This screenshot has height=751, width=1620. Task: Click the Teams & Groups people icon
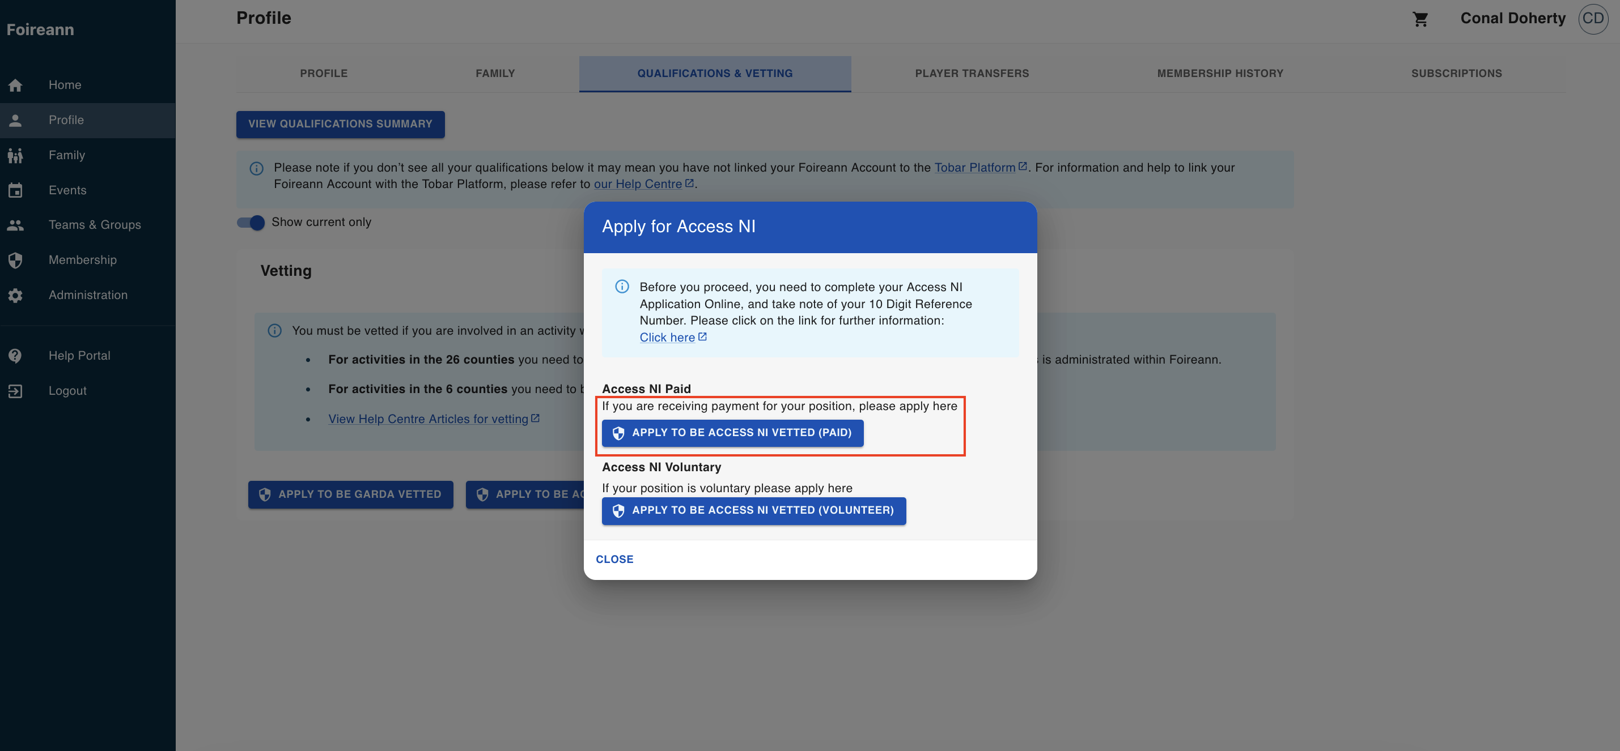(16, 225)
